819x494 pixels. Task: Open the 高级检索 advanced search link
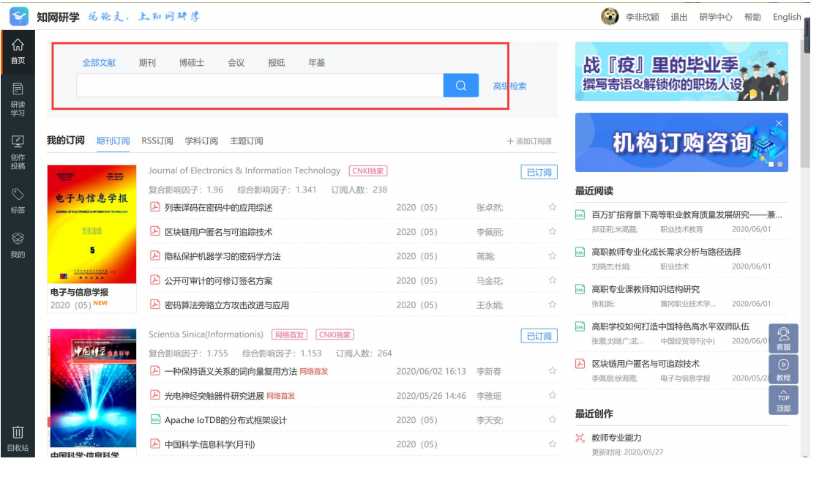[x=509, y=86]
